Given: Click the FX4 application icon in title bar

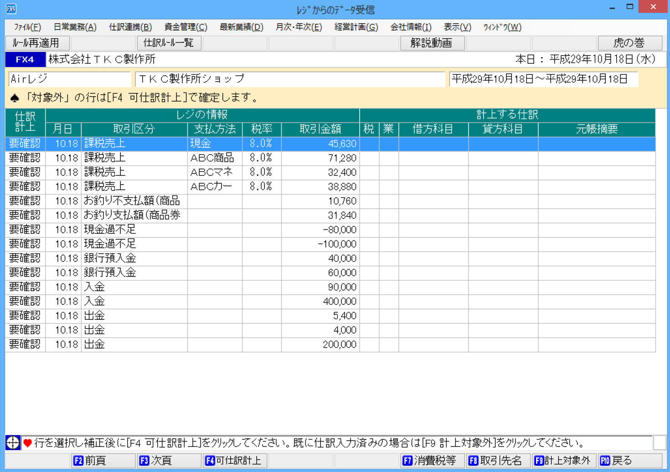Looking at the screenshot, I should [x=11, y=9].
